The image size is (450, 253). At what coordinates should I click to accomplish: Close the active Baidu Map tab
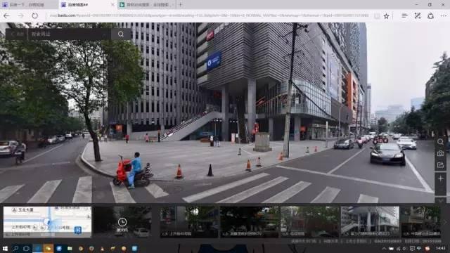point(112,5)
